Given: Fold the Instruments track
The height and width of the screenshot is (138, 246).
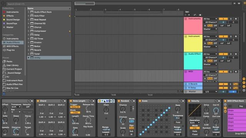Looking at the screenshot, I should coord(186,19).
